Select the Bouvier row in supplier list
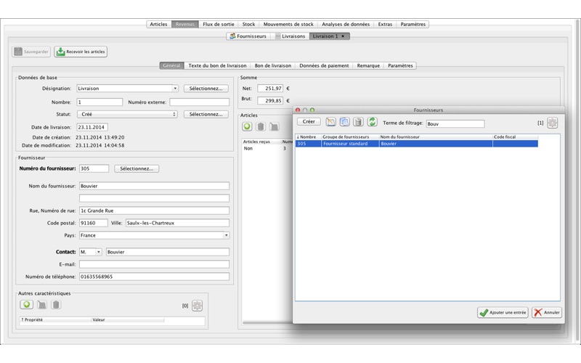 pos(416,144)
